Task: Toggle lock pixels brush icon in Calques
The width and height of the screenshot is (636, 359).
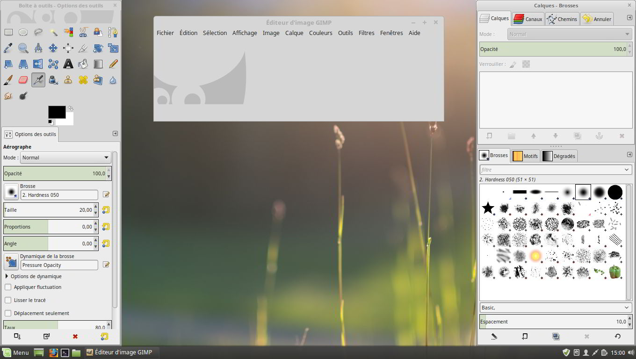Action: pyautogui.click(x=513, y=65)
